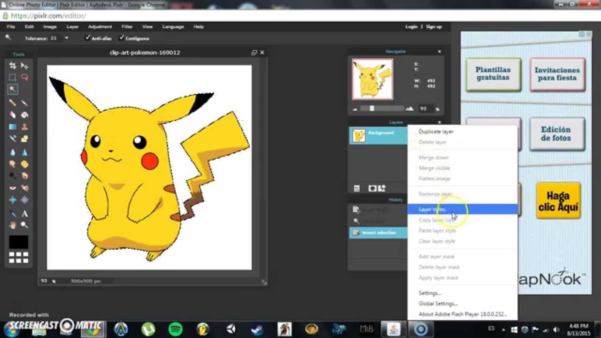Open Spotify from the taskbar

tap(175, 329)
